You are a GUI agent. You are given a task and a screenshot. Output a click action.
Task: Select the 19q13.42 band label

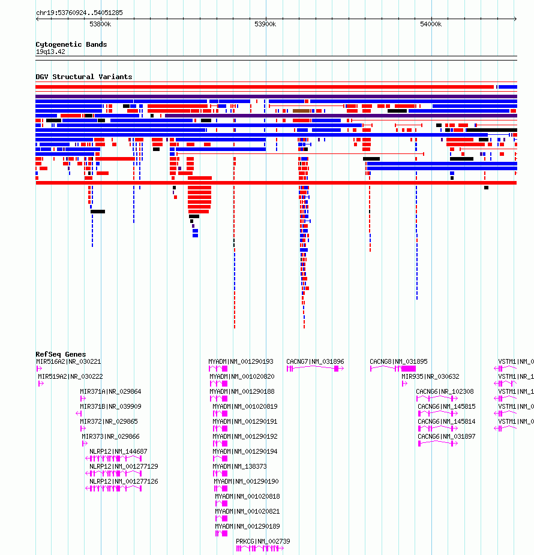(50, 52)
